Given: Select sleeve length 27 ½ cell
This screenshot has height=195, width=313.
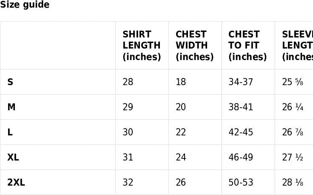Looking at the screenshot, I should click(x=293, y=157).
